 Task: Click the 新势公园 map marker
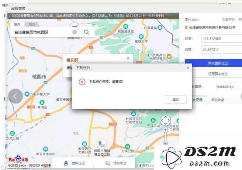12,133
